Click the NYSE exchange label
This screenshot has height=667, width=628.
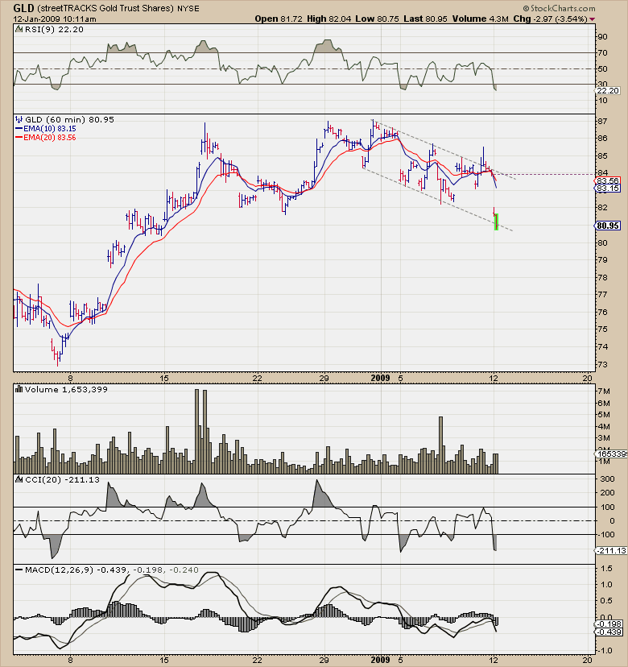[x=188, y=9]
